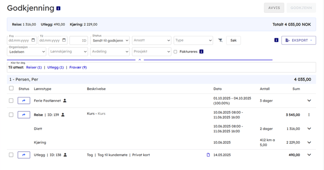Image resolution: width=324 pixels, height=170 pixels.
Task: Open the Fravær (9) link
Action: pos(78,68)
